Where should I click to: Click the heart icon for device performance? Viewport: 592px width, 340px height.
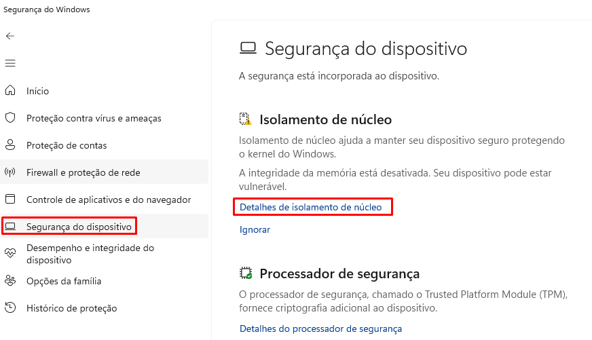coord(10,254)
